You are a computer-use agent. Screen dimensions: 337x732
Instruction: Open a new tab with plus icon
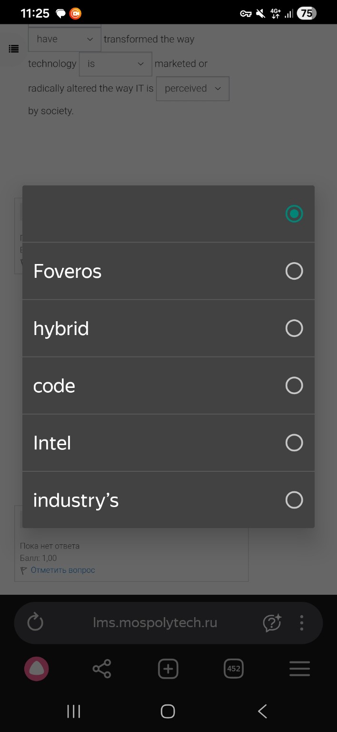point(168,669)
